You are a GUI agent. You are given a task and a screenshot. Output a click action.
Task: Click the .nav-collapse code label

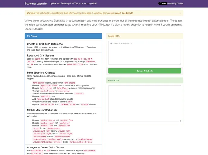coord(40,137)
